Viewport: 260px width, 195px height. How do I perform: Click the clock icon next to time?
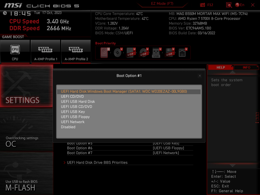(5, 13)
